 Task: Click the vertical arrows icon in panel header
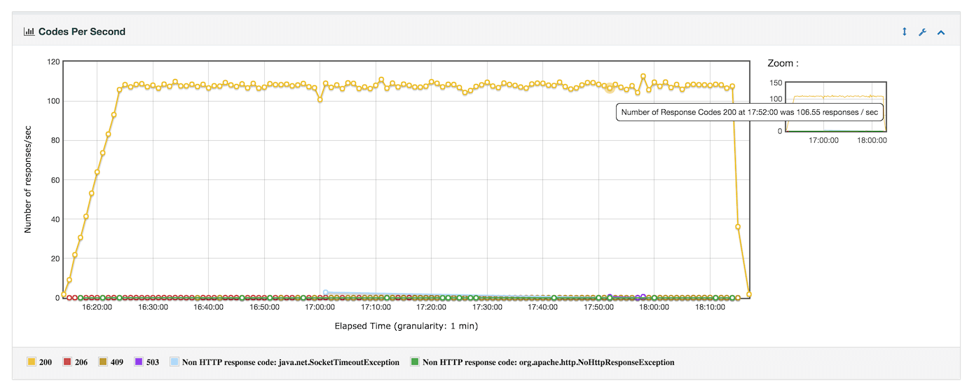point(905,32)
